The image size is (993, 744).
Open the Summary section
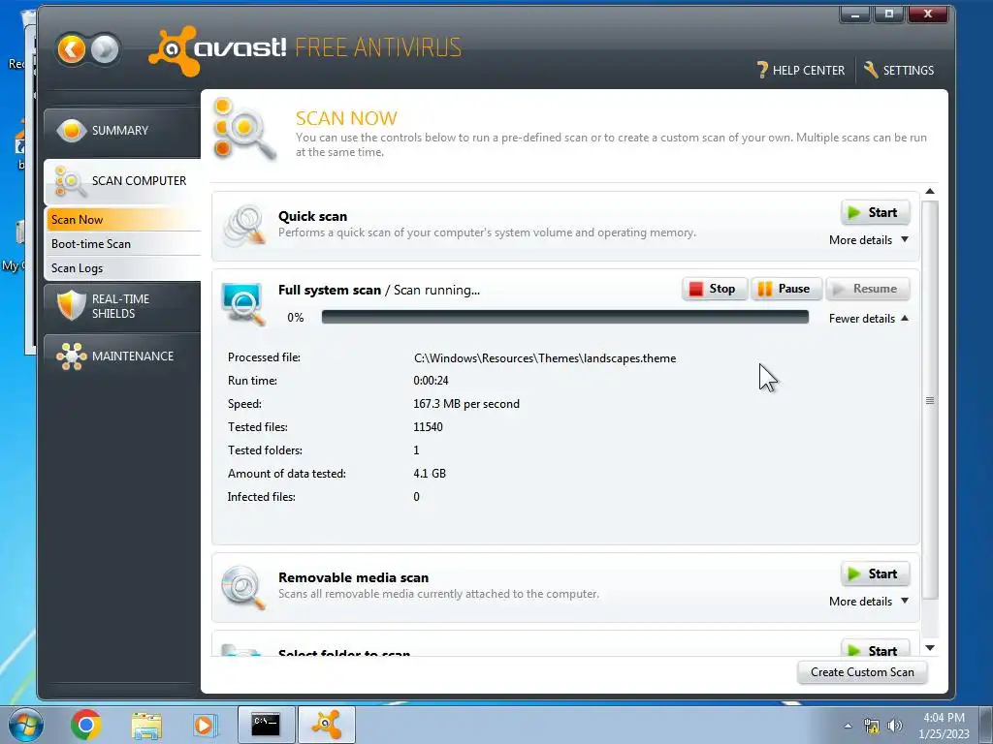click(x=122, y=131)
